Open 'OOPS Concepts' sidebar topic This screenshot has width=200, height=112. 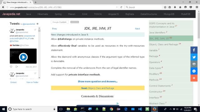pos(171,25)
